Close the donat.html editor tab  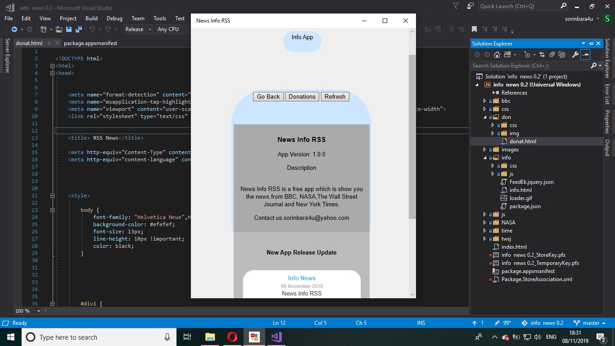(x=57, y=43)
